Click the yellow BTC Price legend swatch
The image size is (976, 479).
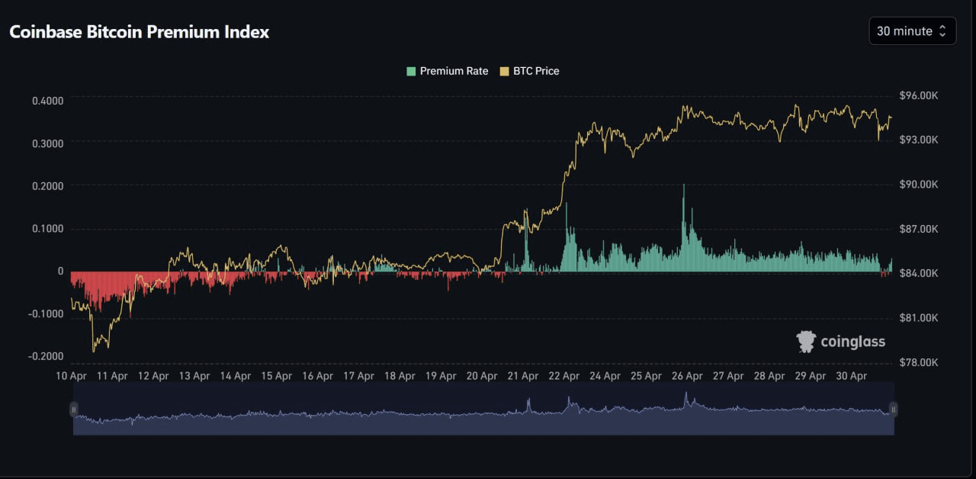tap(504, 71)
